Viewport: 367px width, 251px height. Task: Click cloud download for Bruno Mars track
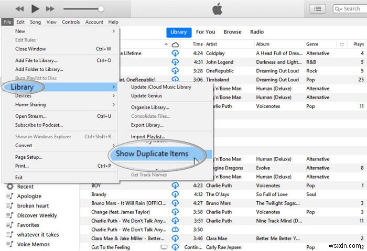(x=175, y=203)
